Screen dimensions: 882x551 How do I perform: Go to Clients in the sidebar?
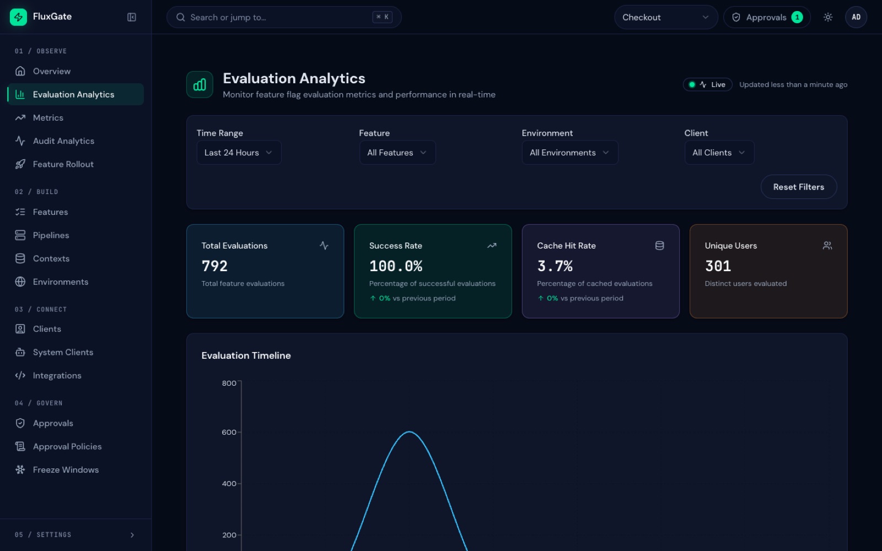pos(76,329)
